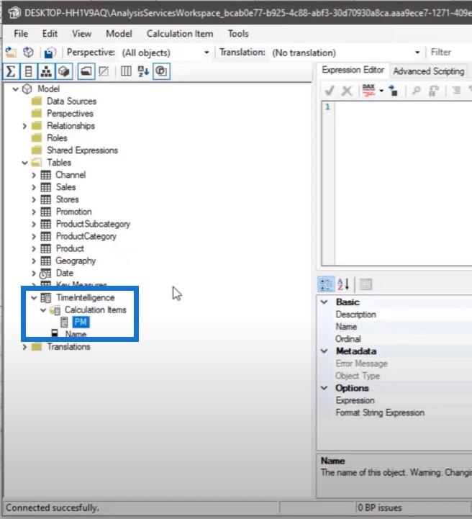Switch to the Expression Editor tab
This screenshot has width=472, height=519.
353,70
